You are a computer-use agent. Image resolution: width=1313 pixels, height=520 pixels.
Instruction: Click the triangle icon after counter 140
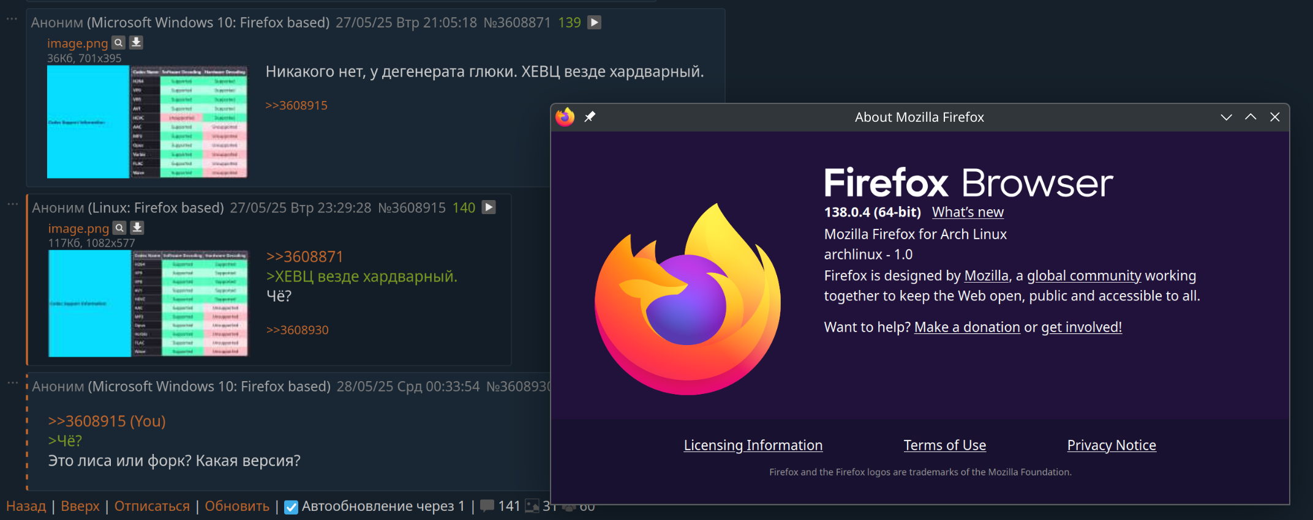tap(489, 207)
